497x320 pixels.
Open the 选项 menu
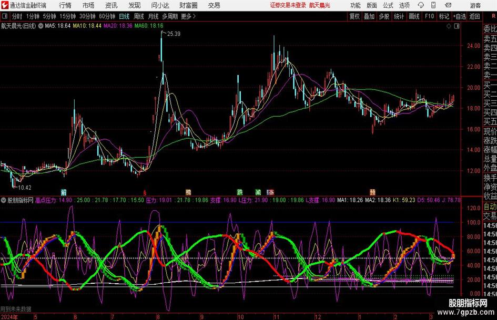404,5
